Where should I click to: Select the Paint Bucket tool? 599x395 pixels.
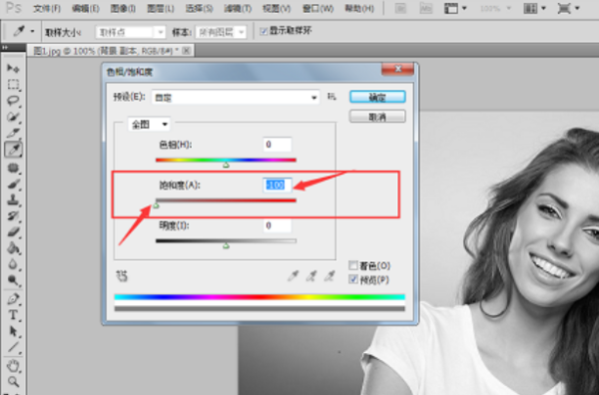coord(13,248)
